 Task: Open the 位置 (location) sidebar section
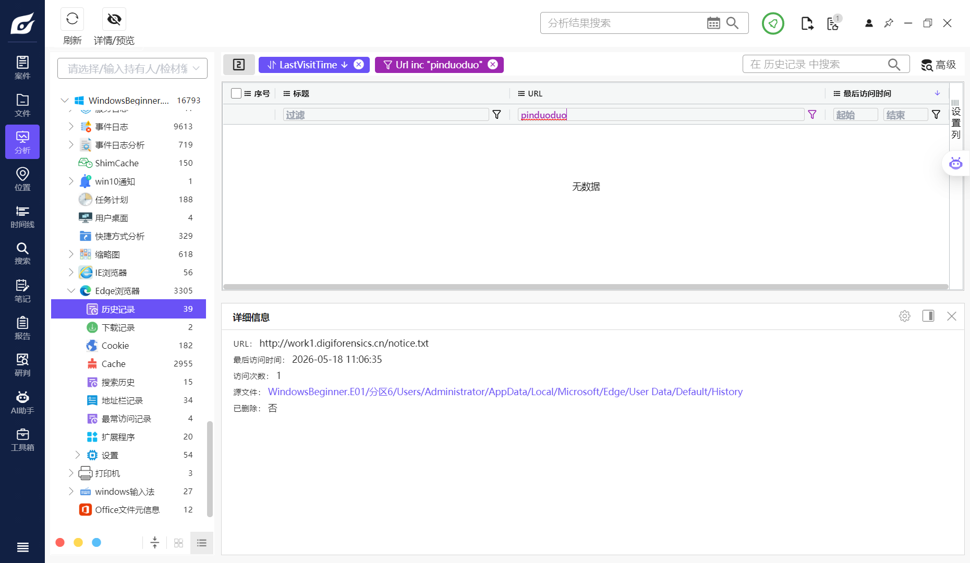(22, 179)
